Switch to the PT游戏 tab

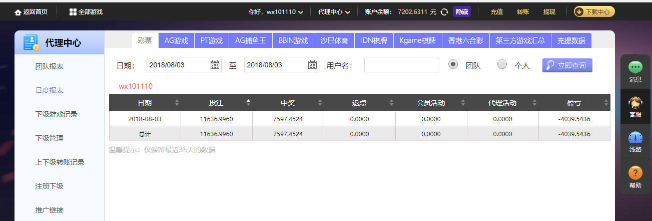point(212,40)
